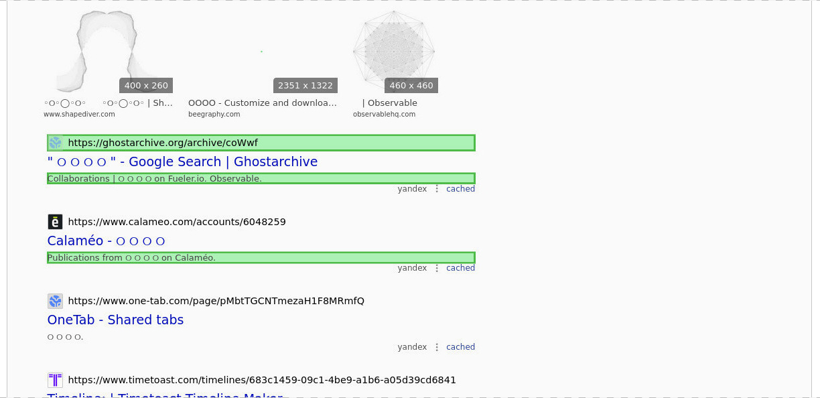Click the calameo.com/accounts/6048259 URL

click(x=177, y=222)
